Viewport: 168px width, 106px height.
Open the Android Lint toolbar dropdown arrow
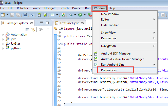57,15
